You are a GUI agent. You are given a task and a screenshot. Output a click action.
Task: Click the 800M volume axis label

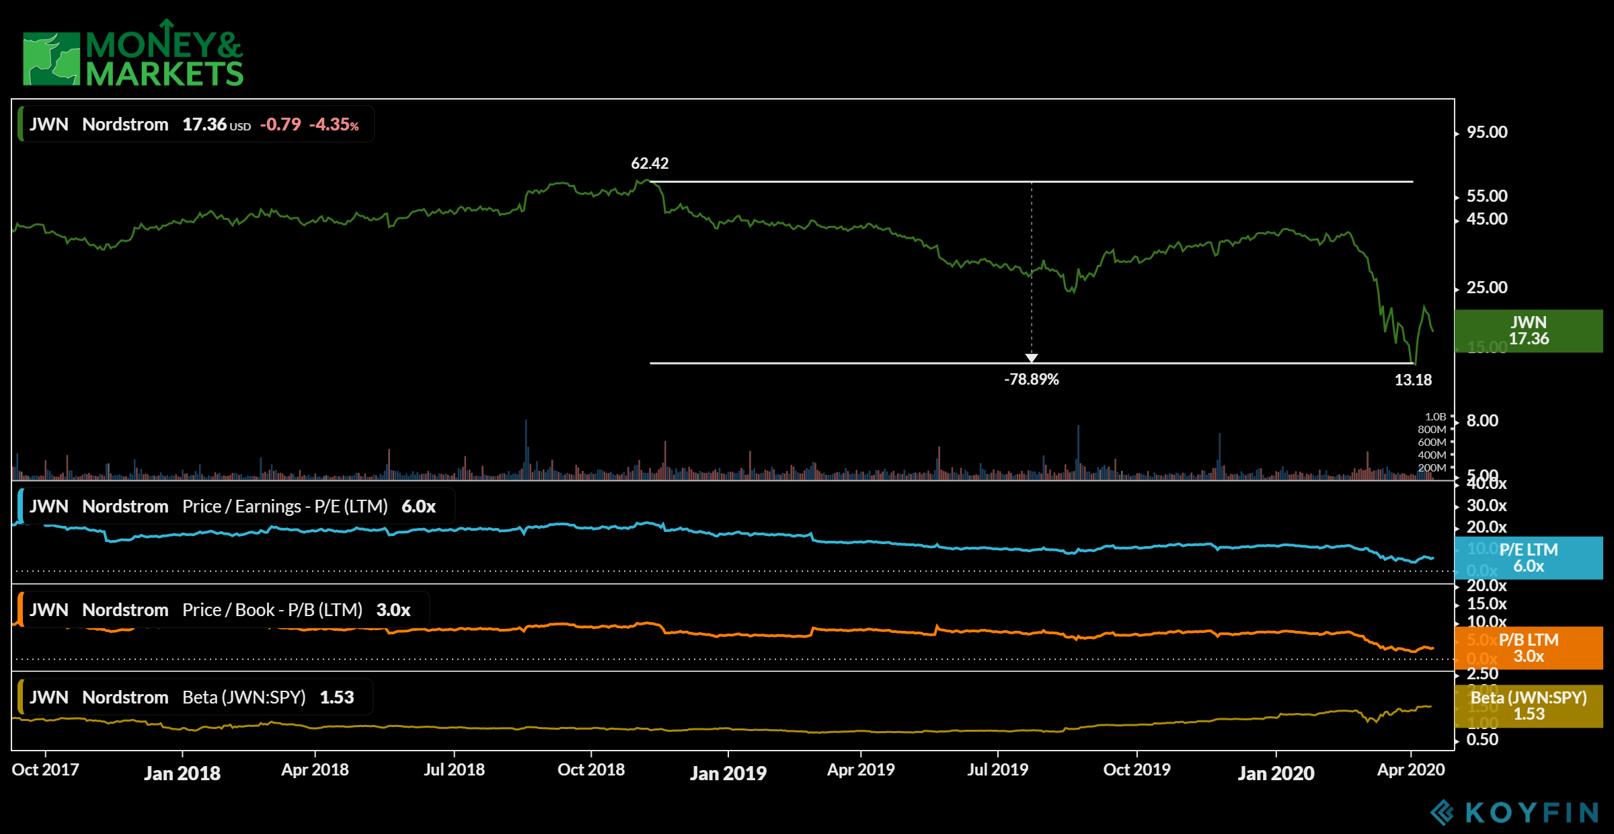pos(1432,429)
